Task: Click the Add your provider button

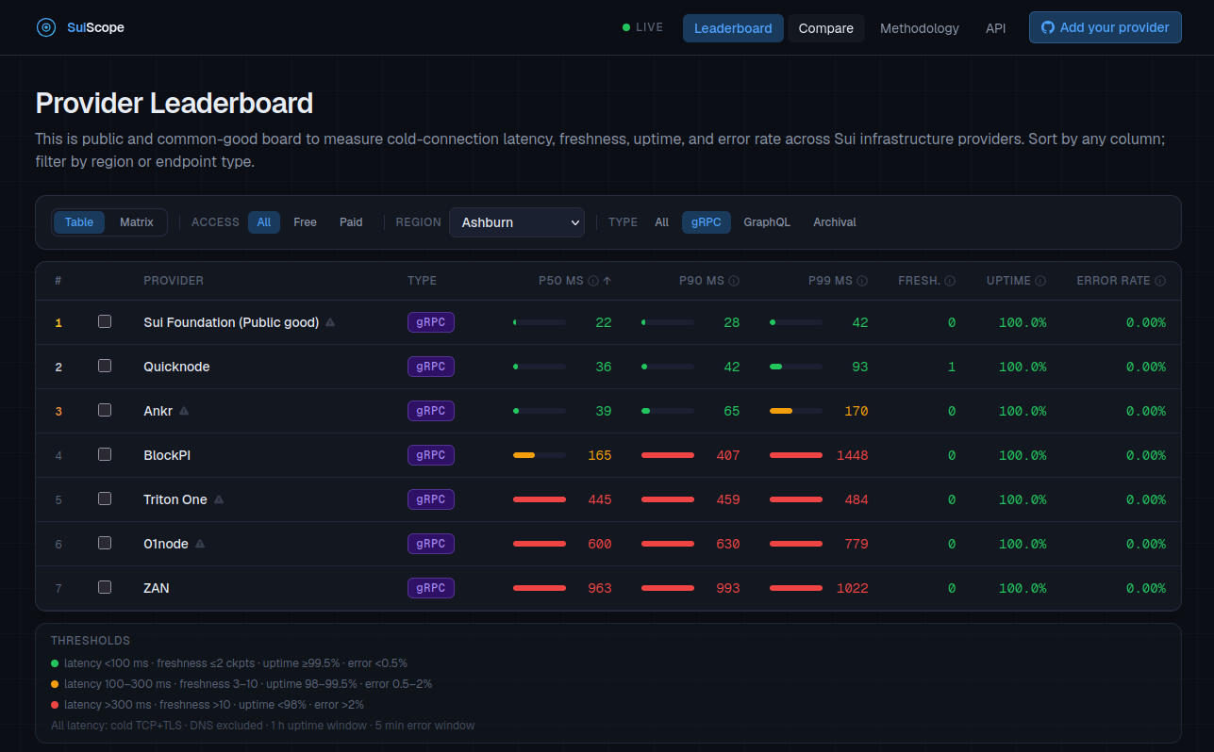Action: point(1106,27)
